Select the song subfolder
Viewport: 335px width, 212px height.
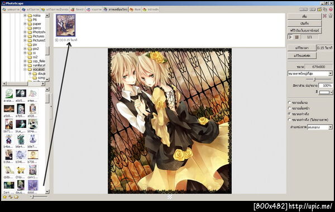pyautogui.click(x=39, y=78)
